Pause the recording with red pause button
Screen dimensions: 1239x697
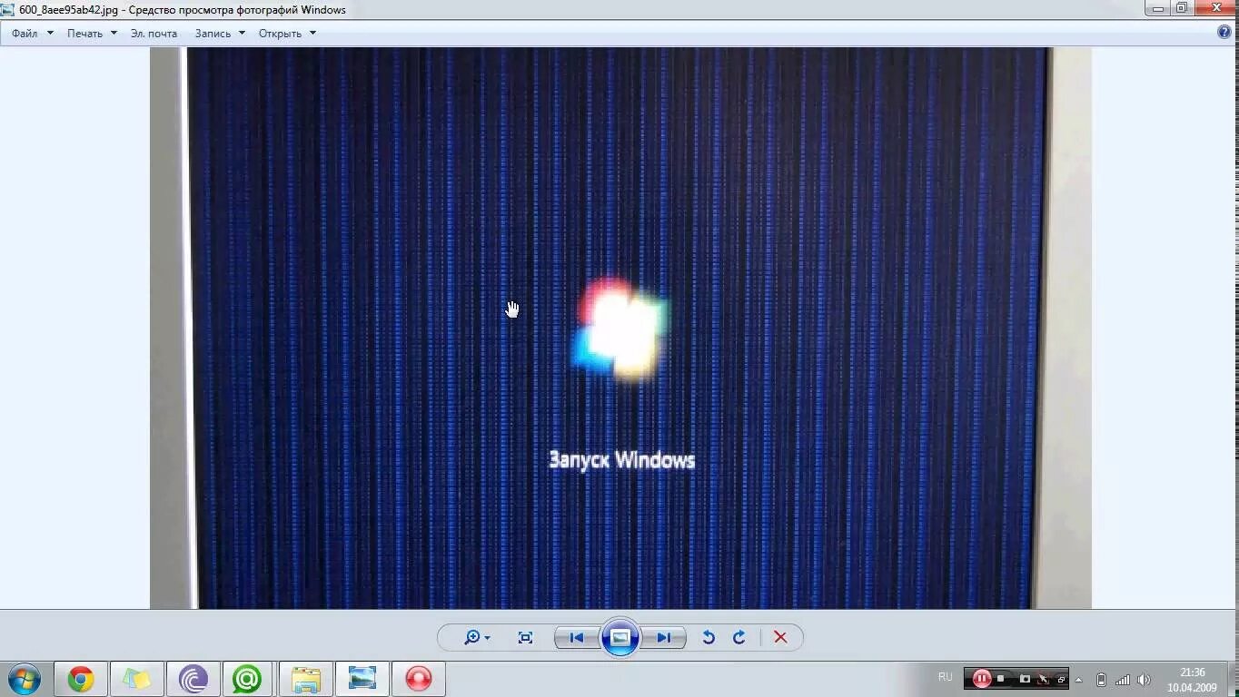point(981,679)
